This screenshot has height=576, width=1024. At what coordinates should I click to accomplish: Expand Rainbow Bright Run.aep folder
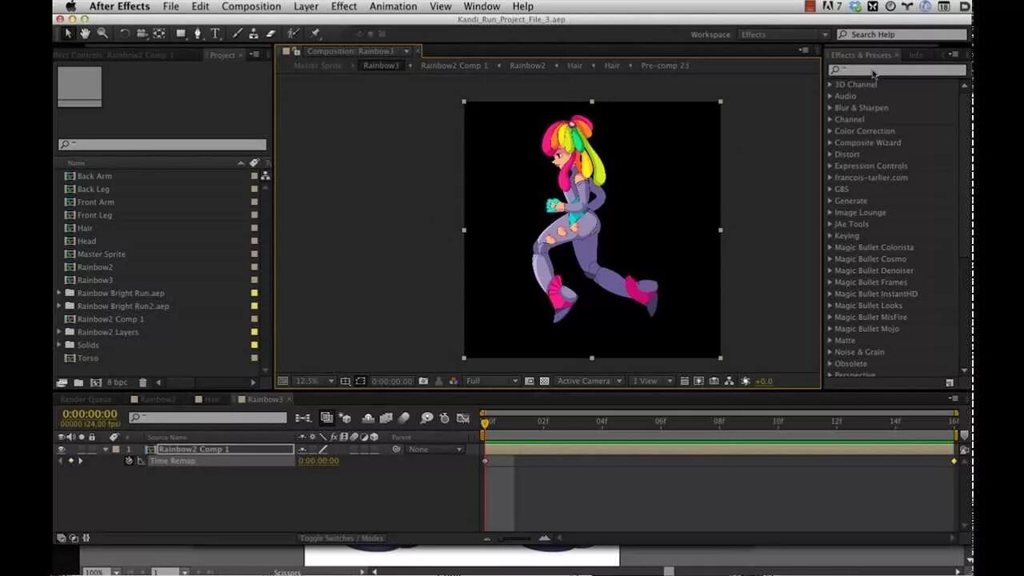[58, 293]
